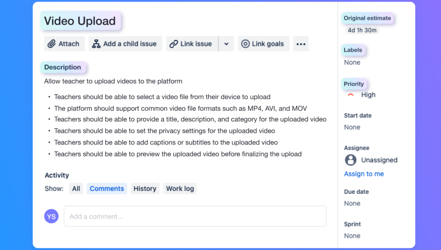This screenshot has height=250, width=441.
Task: Click Assign to me link
Action: 364,174
